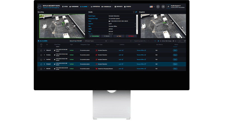Click the shield icon in Details header
The width and height of the screenshot is (227, 127).
[134, 12]
